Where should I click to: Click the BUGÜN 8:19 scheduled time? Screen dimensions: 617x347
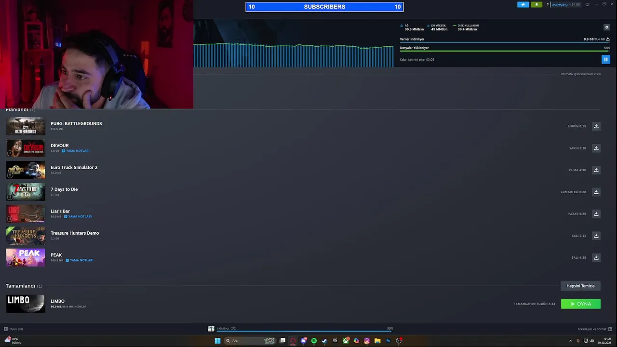(577, 126)
